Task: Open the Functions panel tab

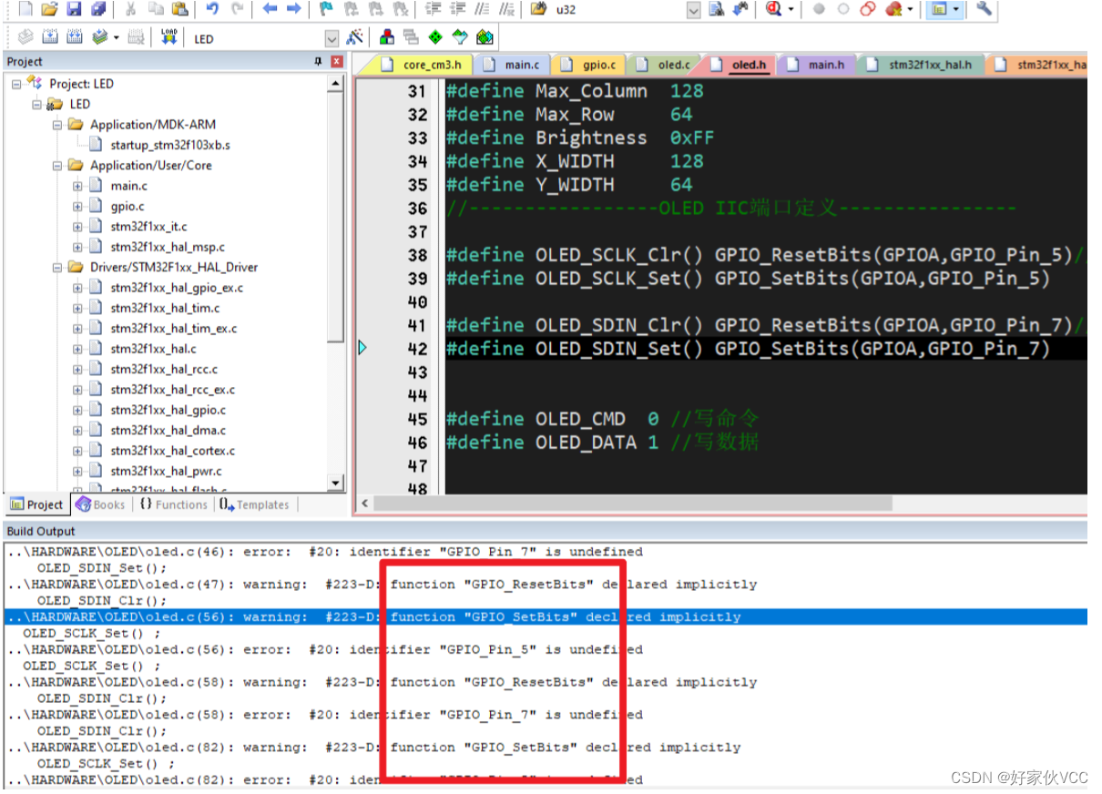Action: click(x=173, y=504)
